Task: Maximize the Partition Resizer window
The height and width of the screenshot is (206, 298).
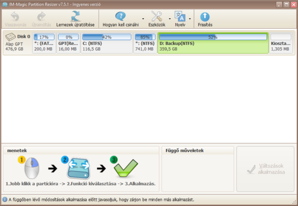Action: 286,4
